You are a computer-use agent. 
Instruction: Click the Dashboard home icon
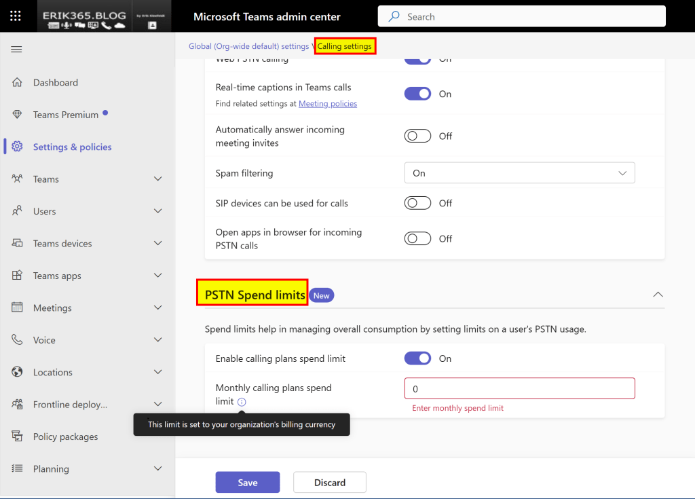point(18,83)
